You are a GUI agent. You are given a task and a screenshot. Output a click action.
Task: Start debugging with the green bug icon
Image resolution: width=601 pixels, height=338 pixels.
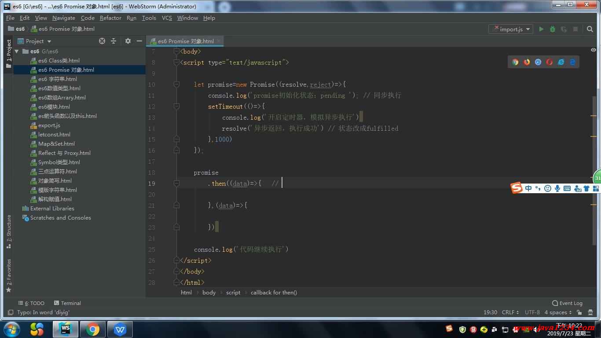tap(552, 29)
